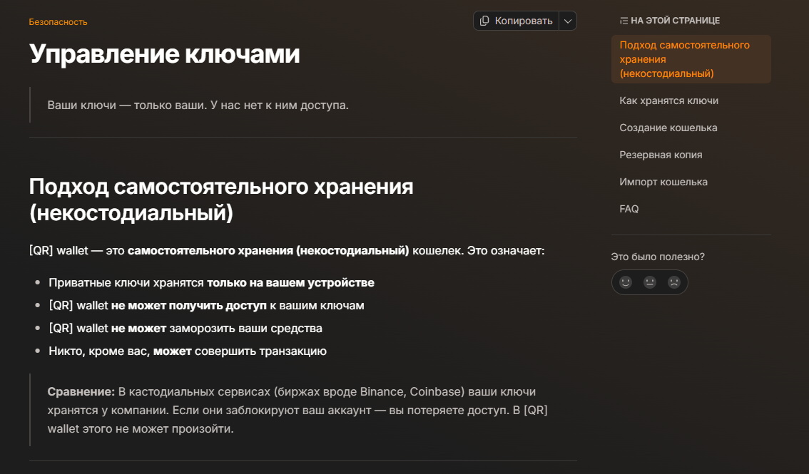This screenshot has width=809, height=474.
Task: Click the bullet не может заморозить ваши средства
Action: (x=185, y=328)
